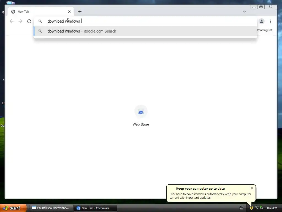Close the New Tab tab
This screenshot has height=212, width=282.
69,12
